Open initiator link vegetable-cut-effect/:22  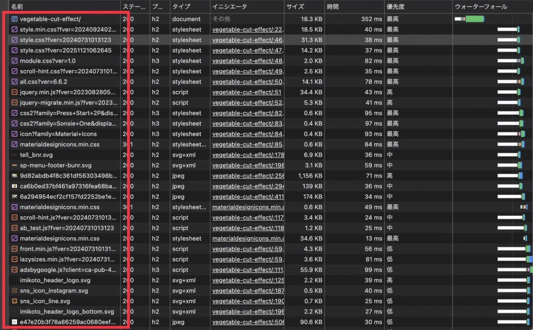pyautogui.click(x=248, y=29)
